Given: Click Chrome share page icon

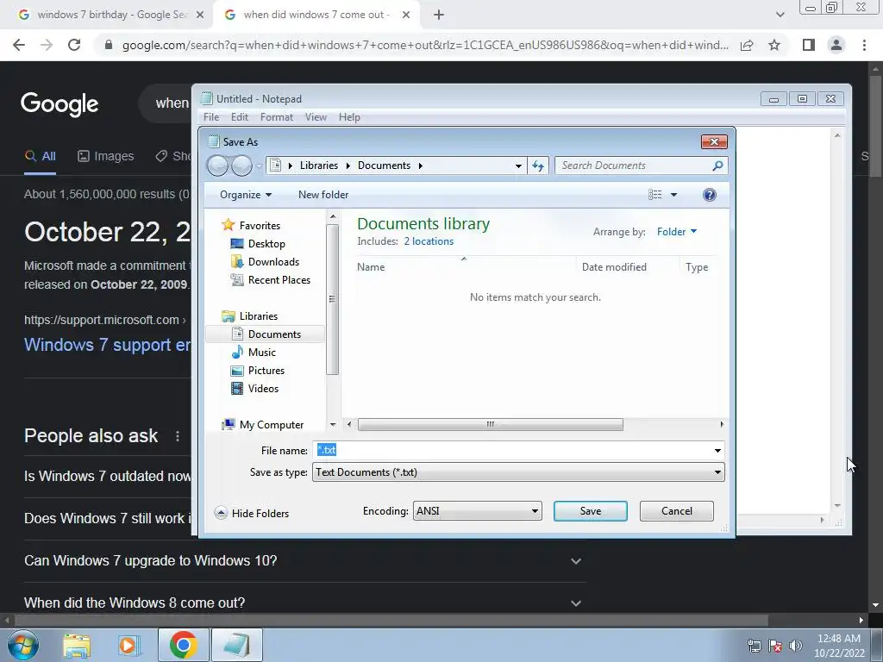Looking at the screenshot, I should click(x=747, y=45).
